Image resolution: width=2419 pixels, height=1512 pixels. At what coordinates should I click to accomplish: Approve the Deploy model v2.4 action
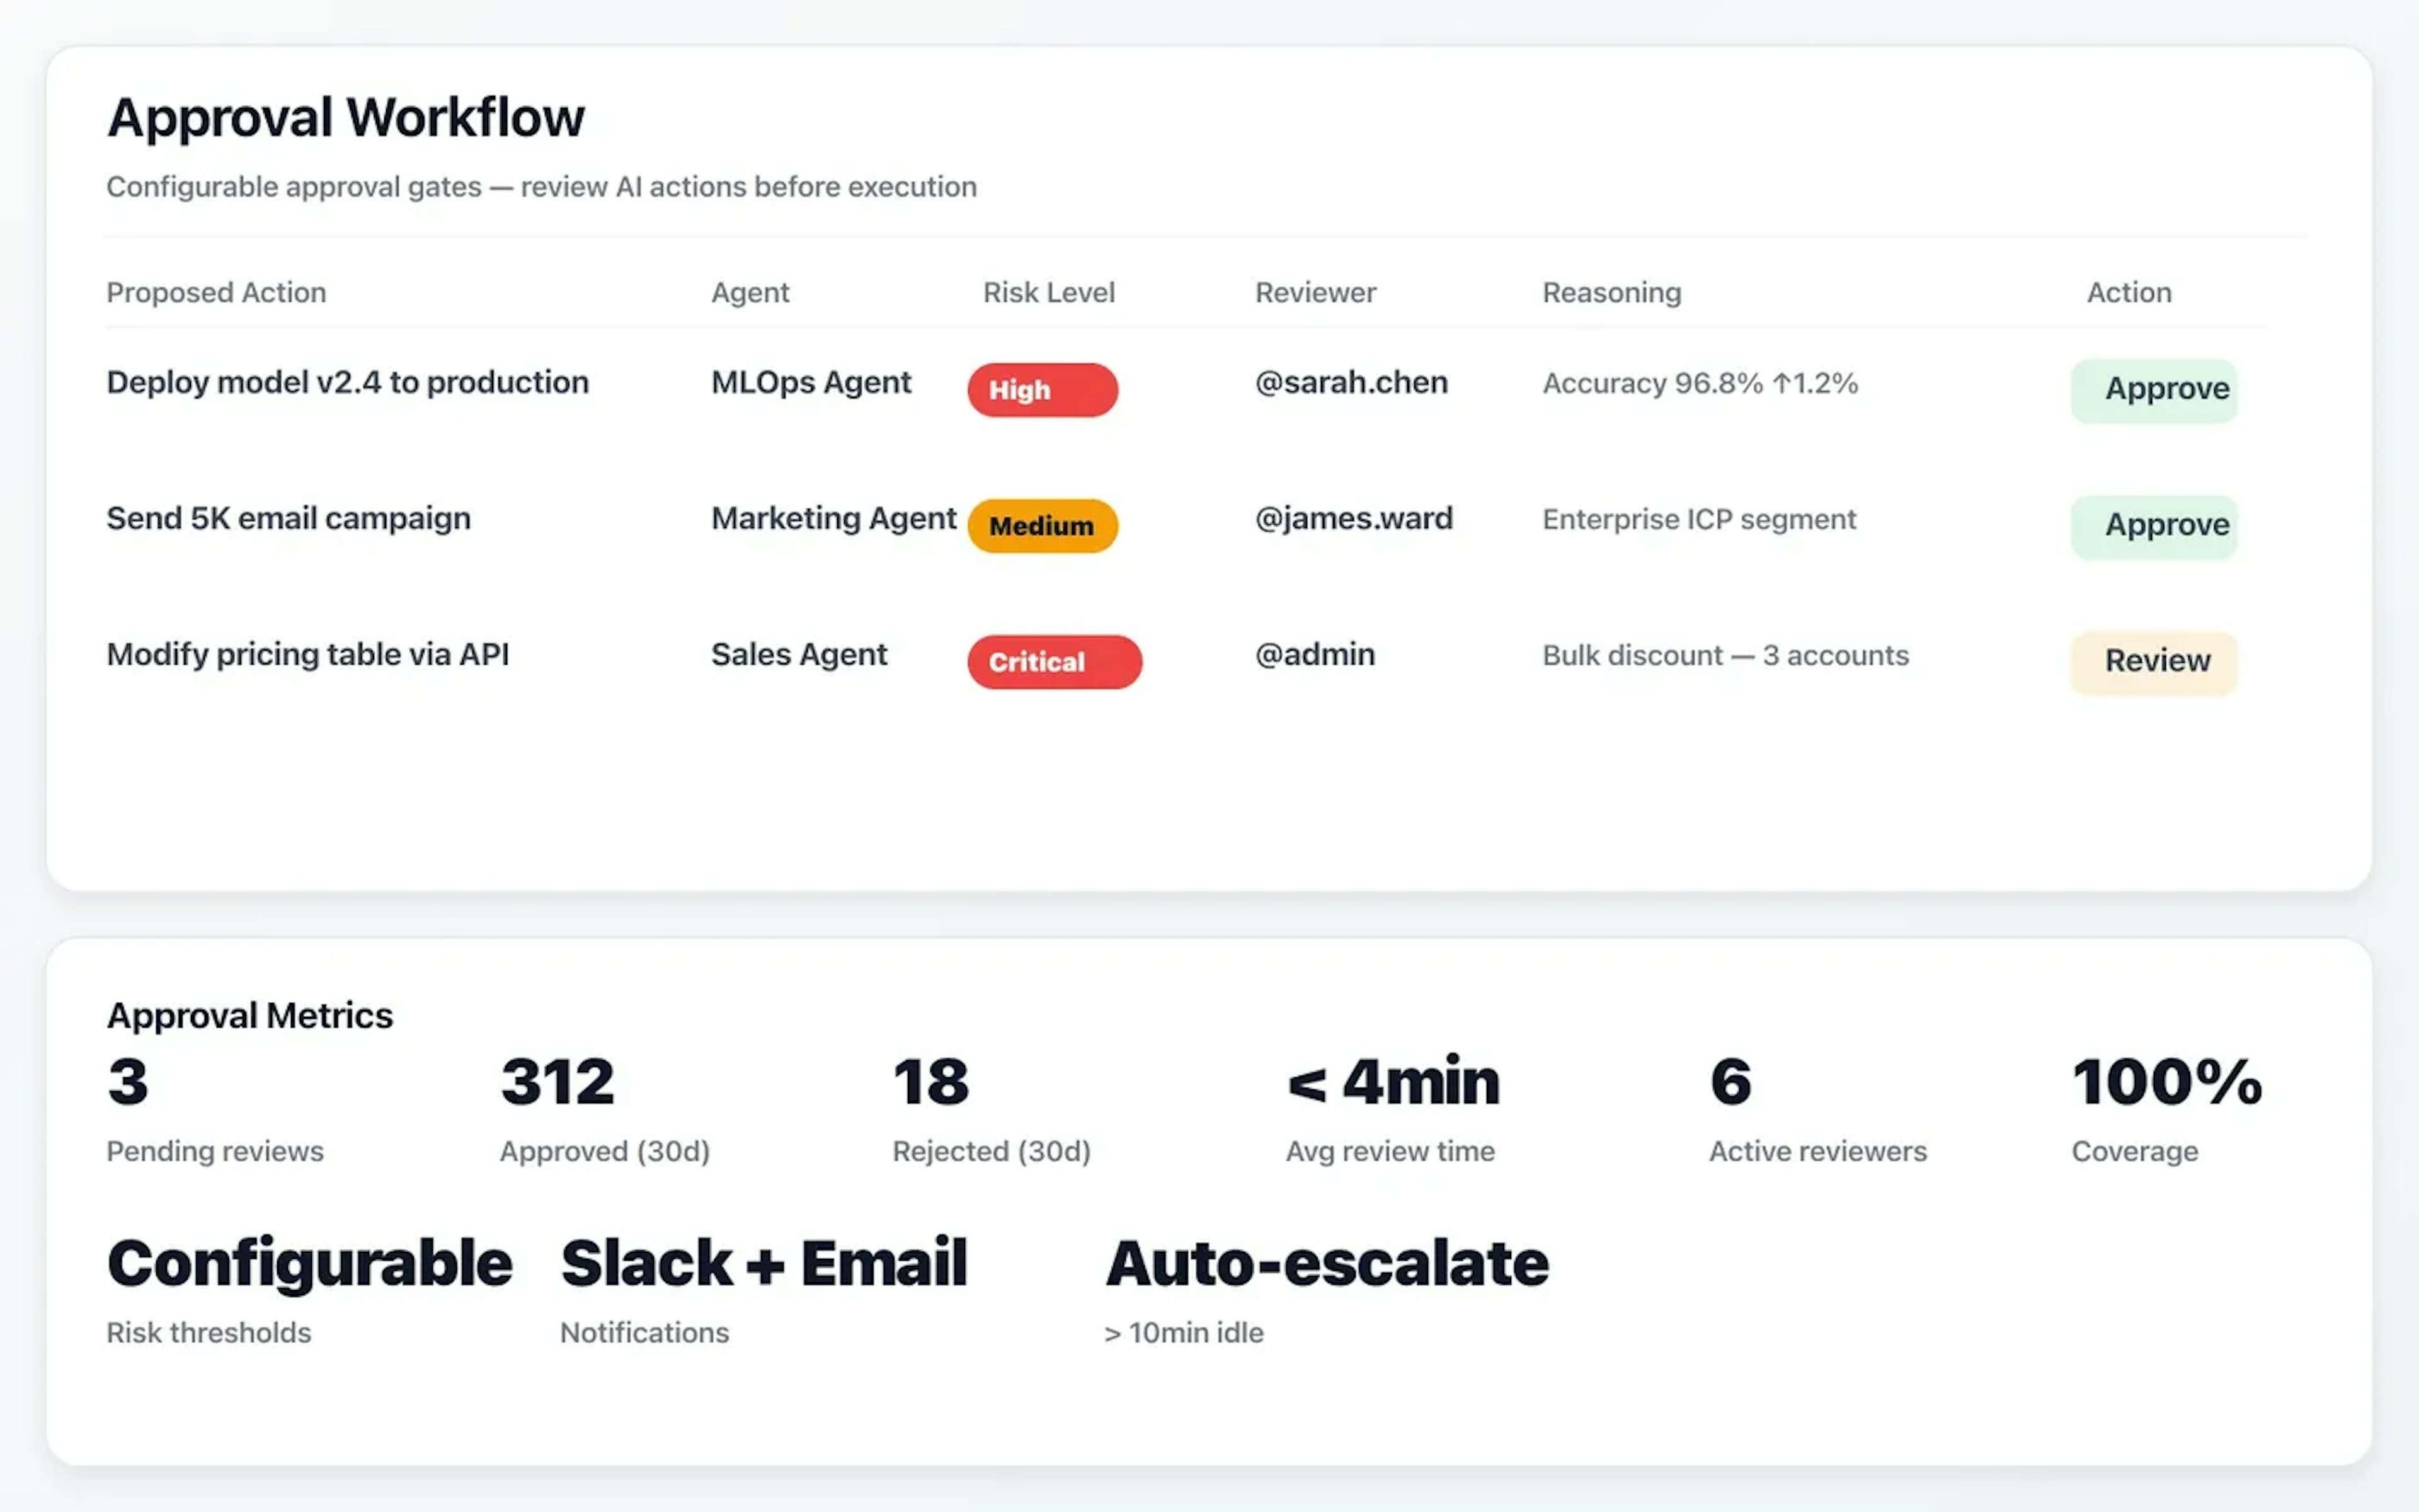(x=2154, y=390)
